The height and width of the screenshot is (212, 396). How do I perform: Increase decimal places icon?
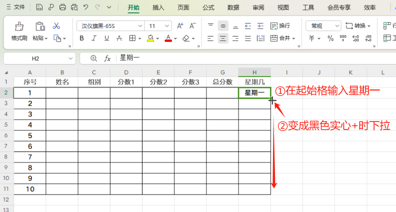(x=356, y=38)
